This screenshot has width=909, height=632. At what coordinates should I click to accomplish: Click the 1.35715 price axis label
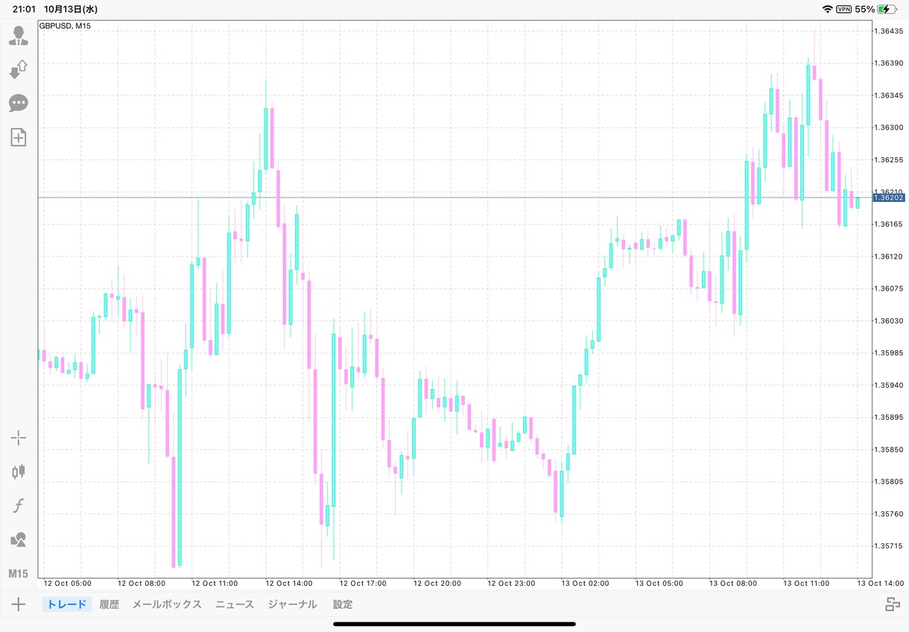click(889, 546)
